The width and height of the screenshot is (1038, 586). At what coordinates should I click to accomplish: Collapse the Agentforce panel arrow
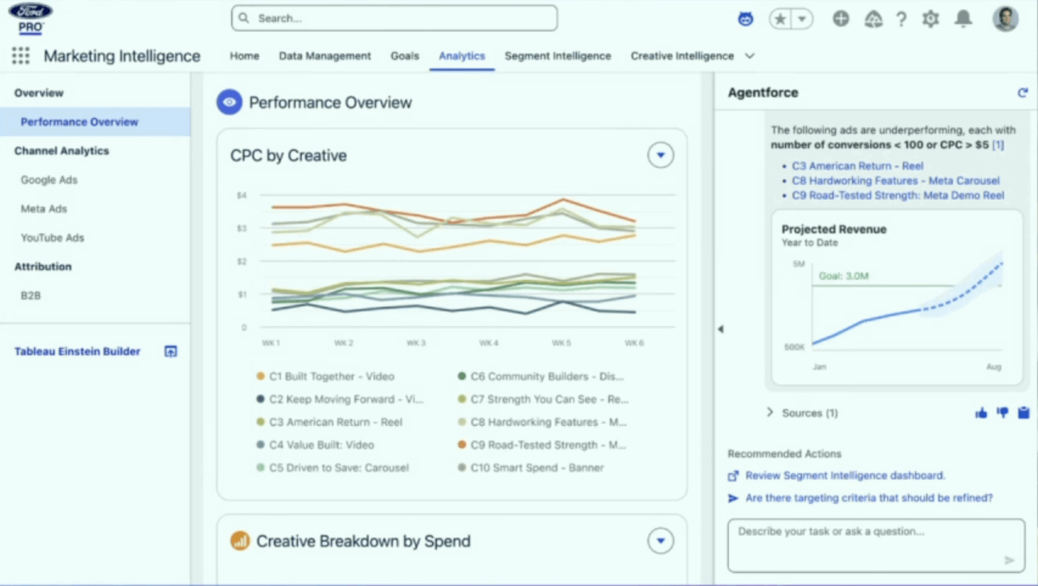(x=720, y=329)
